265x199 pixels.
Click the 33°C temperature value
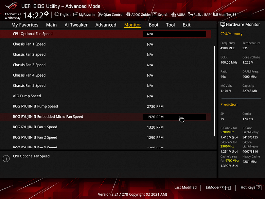tap(246, 48)
